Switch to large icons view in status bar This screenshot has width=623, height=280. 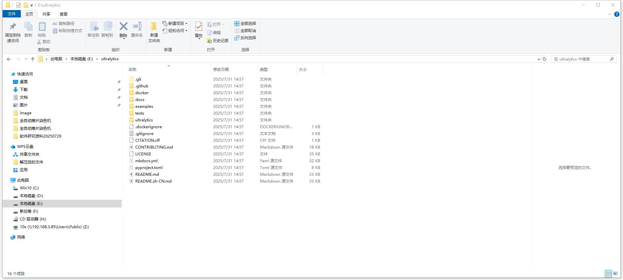pyautogui.click(x=616, y=274)
